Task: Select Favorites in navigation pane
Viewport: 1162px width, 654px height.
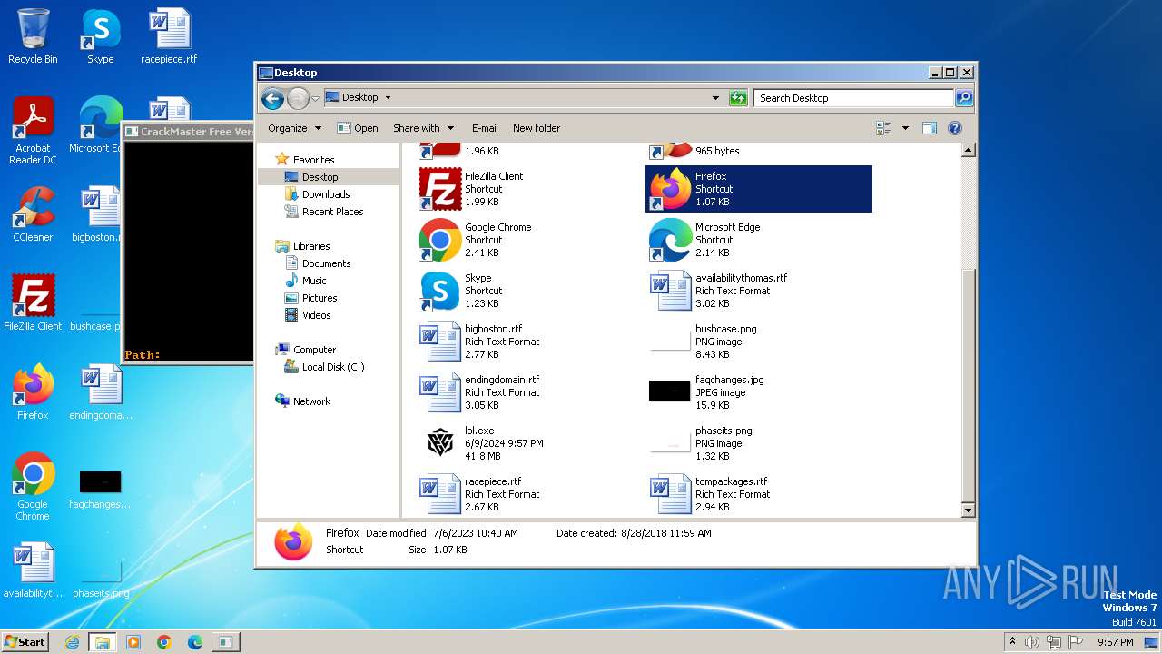Action: [305, 159]
